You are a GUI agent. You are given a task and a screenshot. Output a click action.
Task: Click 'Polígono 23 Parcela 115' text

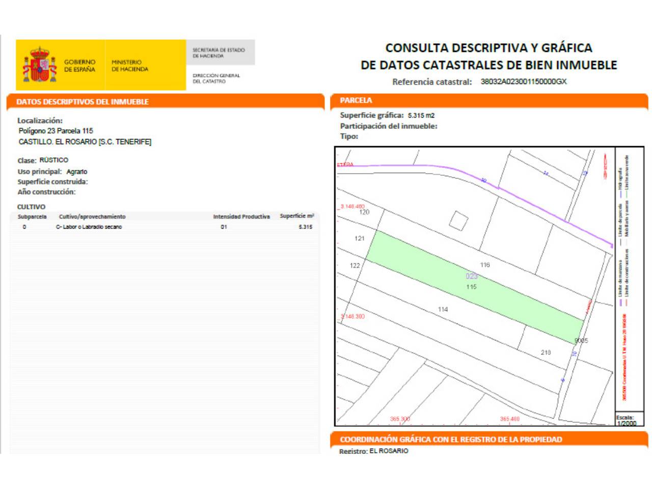pos(56,131)
